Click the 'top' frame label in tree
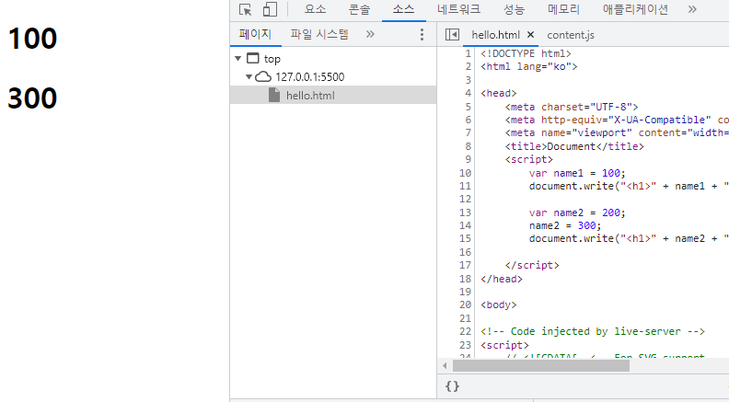Viewport: 729px width, 402px height. point(272,59)
